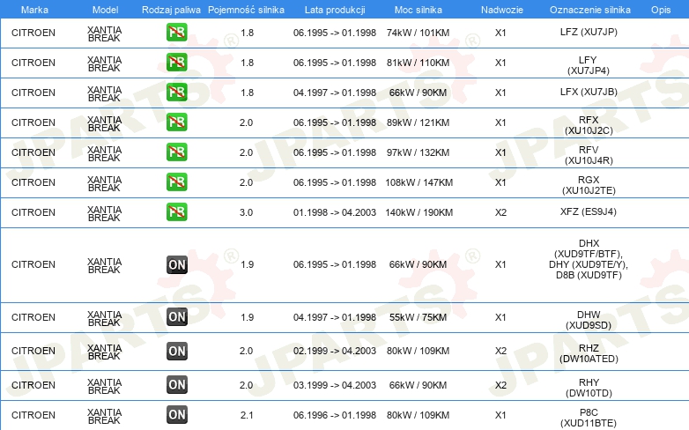Select the RHZ (DW10ATED) engine code cell

click(x=589, y=353)
